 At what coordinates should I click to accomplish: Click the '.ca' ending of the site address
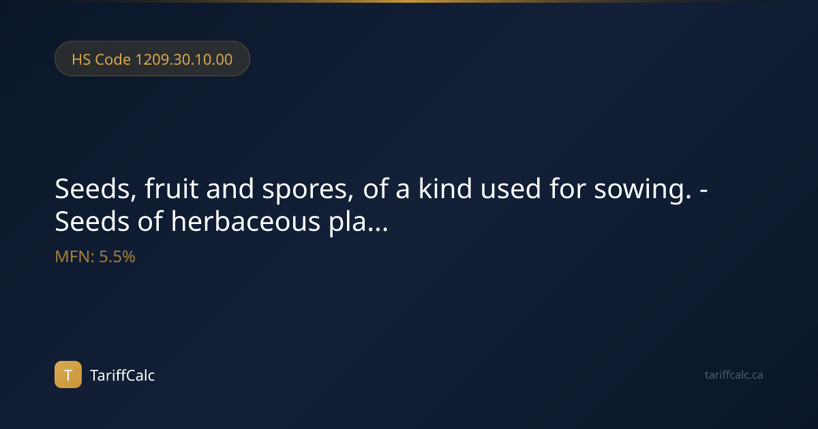(755, 375)
